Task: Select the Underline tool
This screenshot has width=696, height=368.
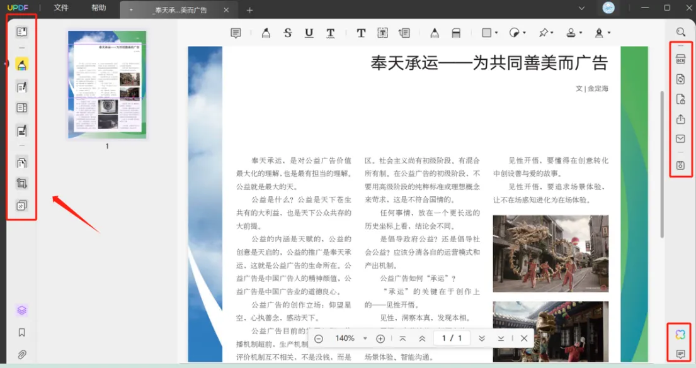Action: pos(309,33)
